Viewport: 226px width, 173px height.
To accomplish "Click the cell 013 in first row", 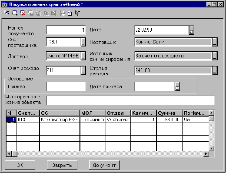I will point(28,120).
